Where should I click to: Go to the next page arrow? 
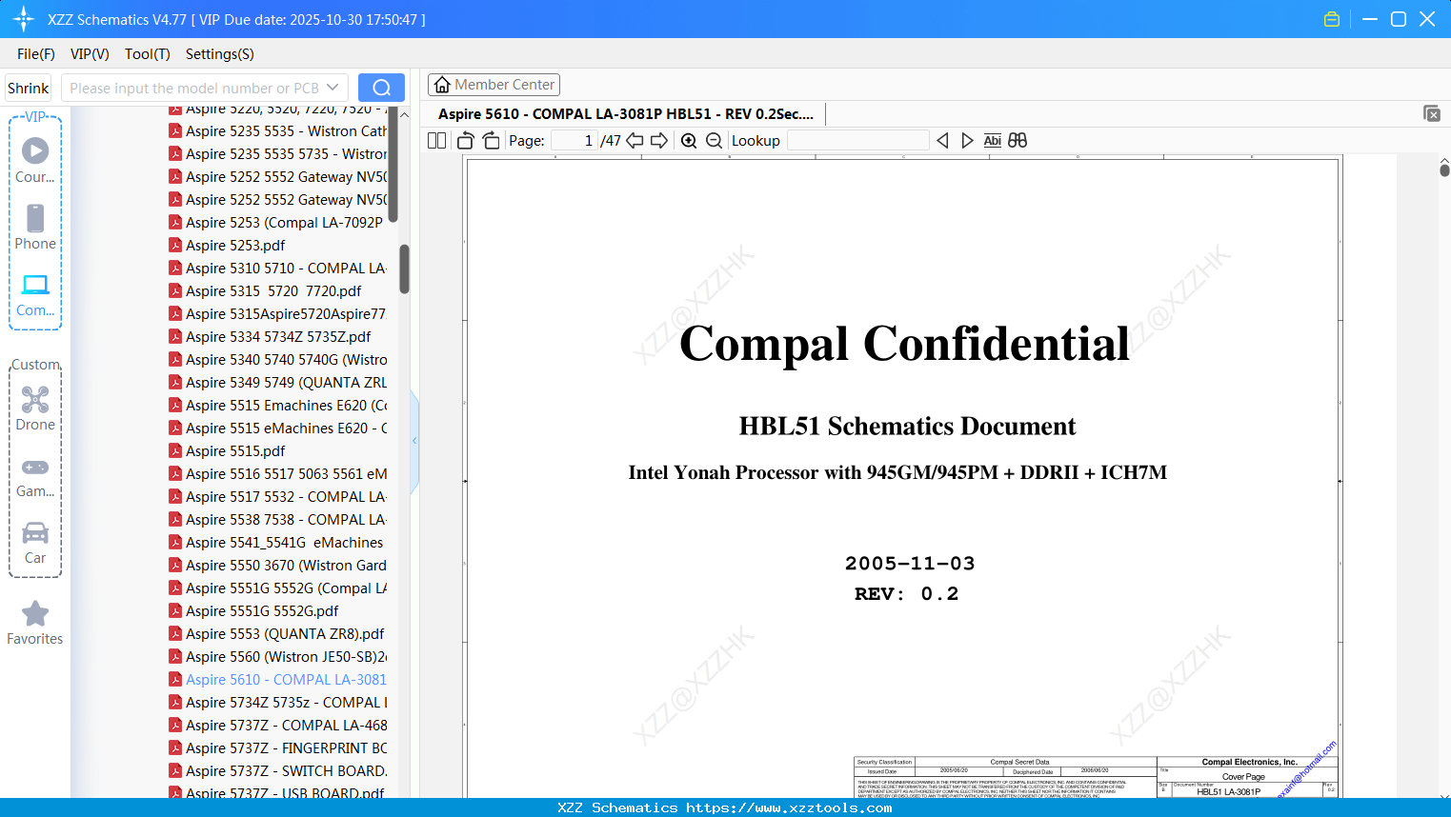pyautogui.click(x=659, y=141)
